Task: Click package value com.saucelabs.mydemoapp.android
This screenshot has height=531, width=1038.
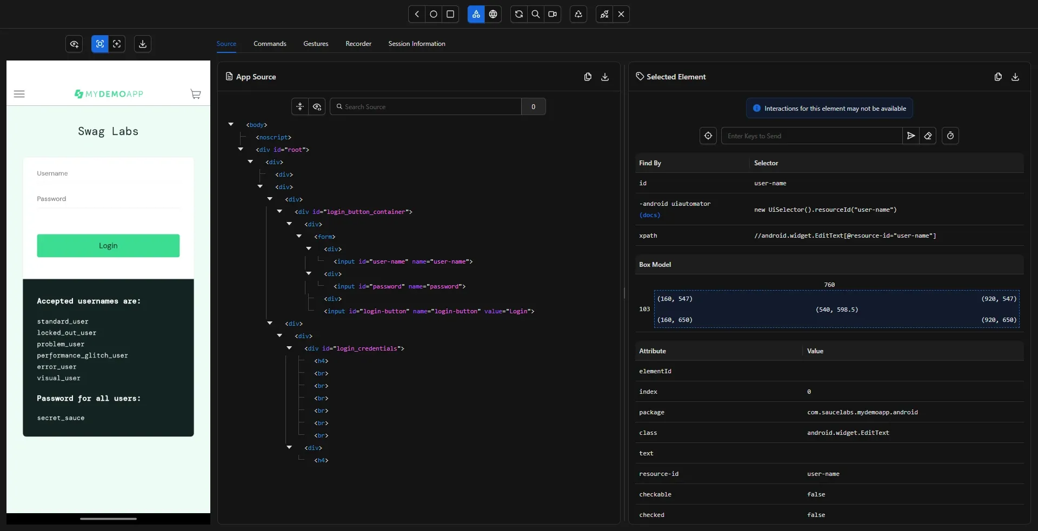Action: 862,412
